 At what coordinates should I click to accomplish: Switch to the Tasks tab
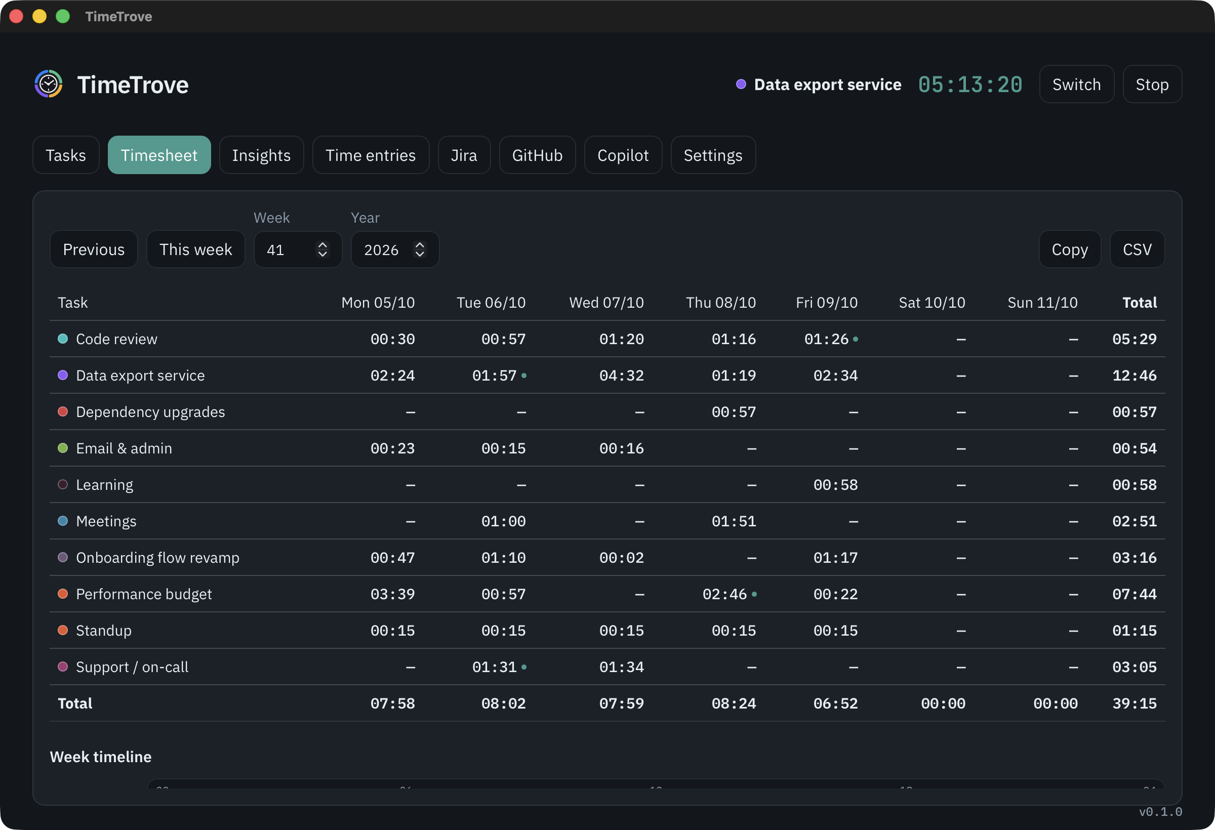pos(66,155)
